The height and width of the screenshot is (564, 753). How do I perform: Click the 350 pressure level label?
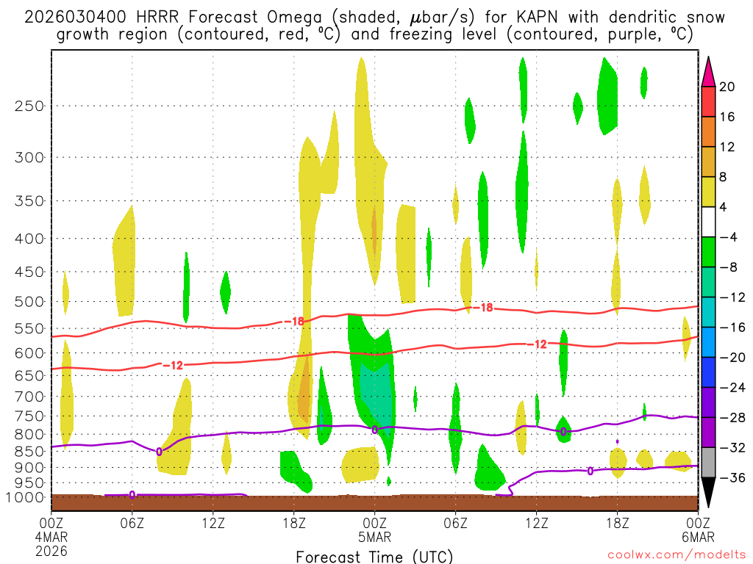[29, 201]
